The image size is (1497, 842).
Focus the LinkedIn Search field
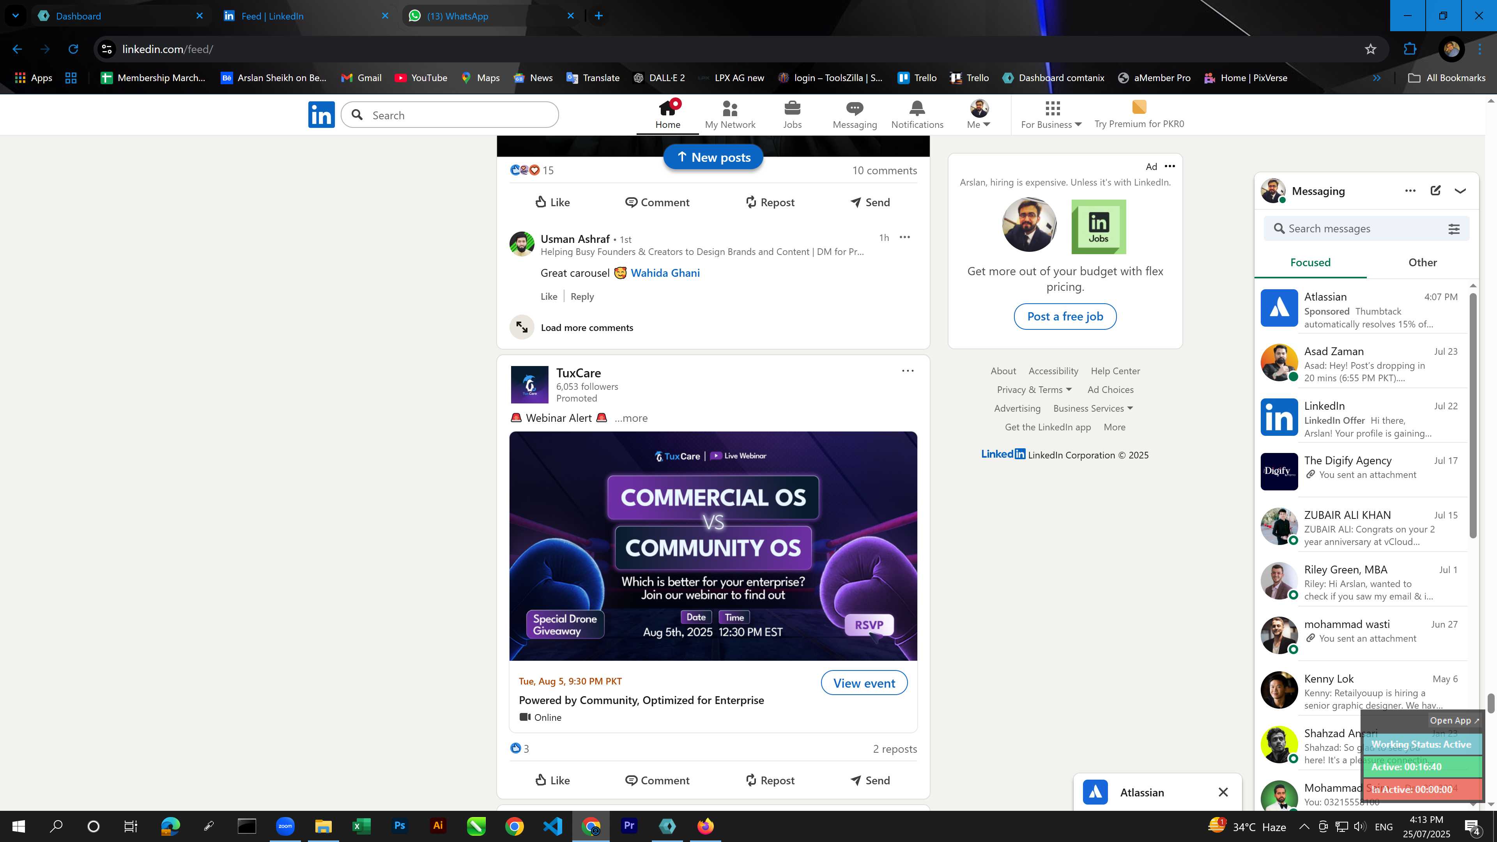coord(450,115)
